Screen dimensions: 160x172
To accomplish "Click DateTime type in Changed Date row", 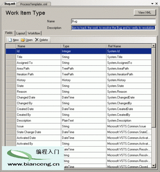I will [x=84, y=98].
